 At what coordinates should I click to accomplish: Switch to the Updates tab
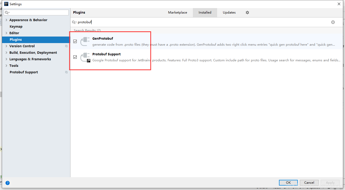point(229,13)
